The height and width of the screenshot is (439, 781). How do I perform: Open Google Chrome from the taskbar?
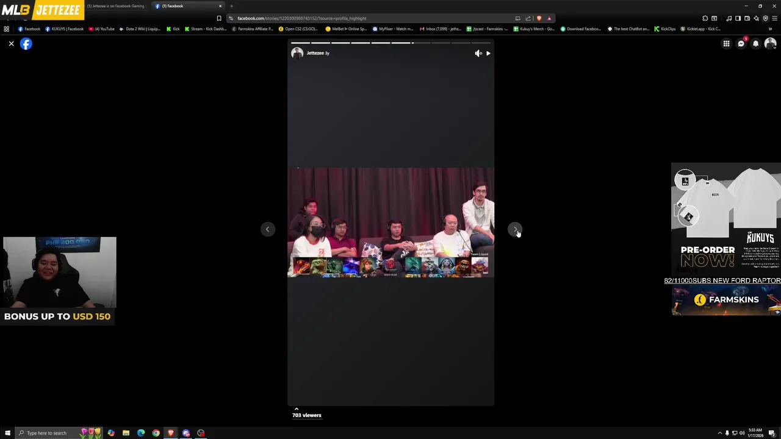156,433
